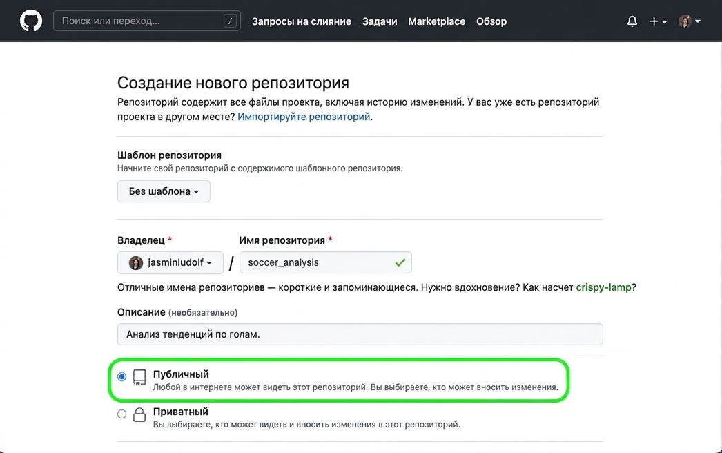This screenshot has width=722, height=453.
Task: Click the heading "Создание нового репозитория"
Action: pos(233,83)
